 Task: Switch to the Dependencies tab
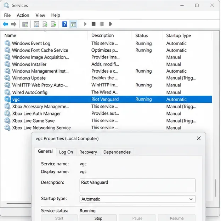tap(117, 152)
